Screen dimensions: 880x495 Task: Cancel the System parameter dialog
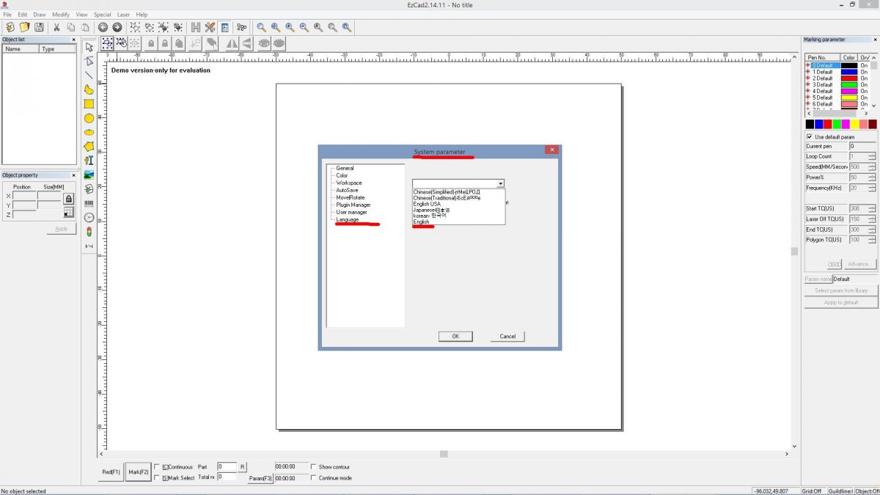tap(507, 337)
